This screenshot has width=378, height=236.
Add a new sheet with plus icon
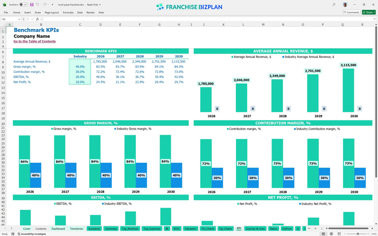point(315,228)
